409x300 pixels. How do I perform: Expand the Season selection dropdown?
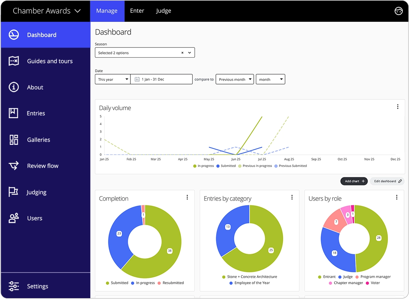tap(189, 53)
